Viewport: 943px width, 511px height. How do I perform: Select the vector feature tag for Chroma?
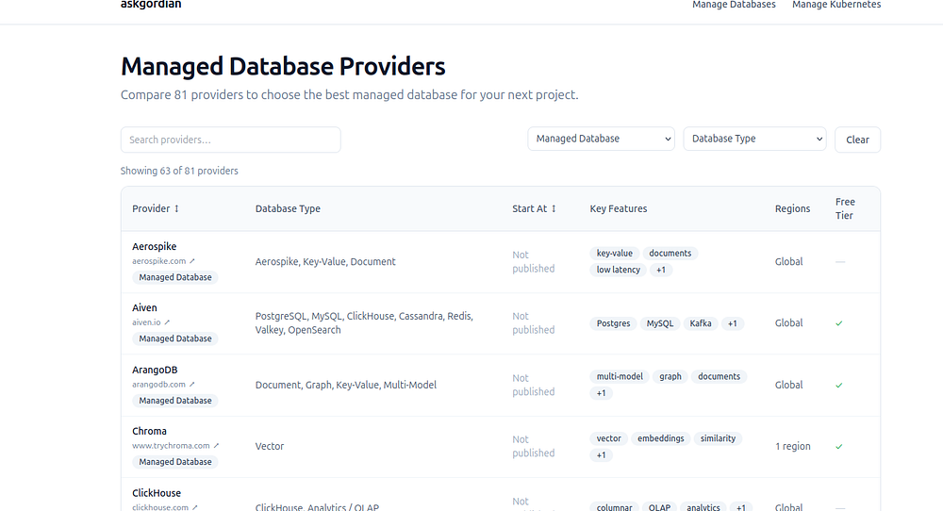tap(608, 438)
